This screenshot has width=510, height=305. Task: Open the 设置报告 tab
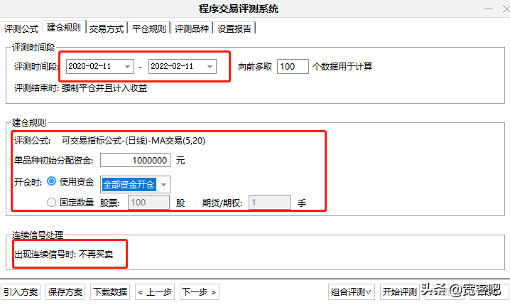pyautogui.click(x=235, y=29)
